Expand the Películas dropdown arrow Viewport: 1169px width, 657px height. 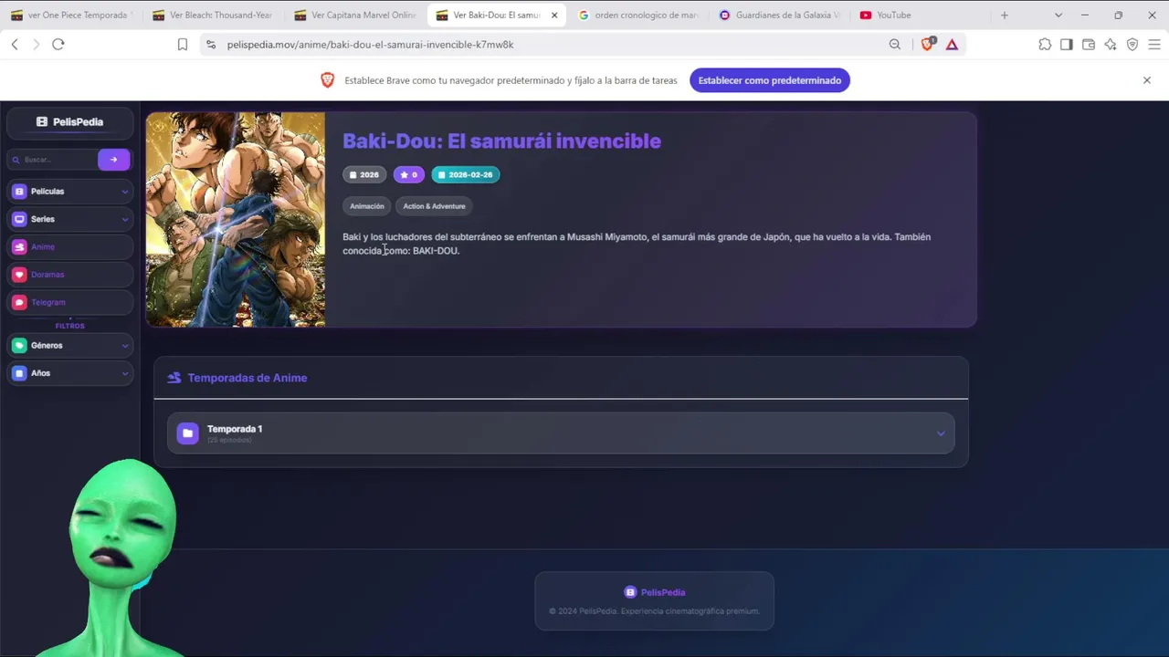click(124, 192)
